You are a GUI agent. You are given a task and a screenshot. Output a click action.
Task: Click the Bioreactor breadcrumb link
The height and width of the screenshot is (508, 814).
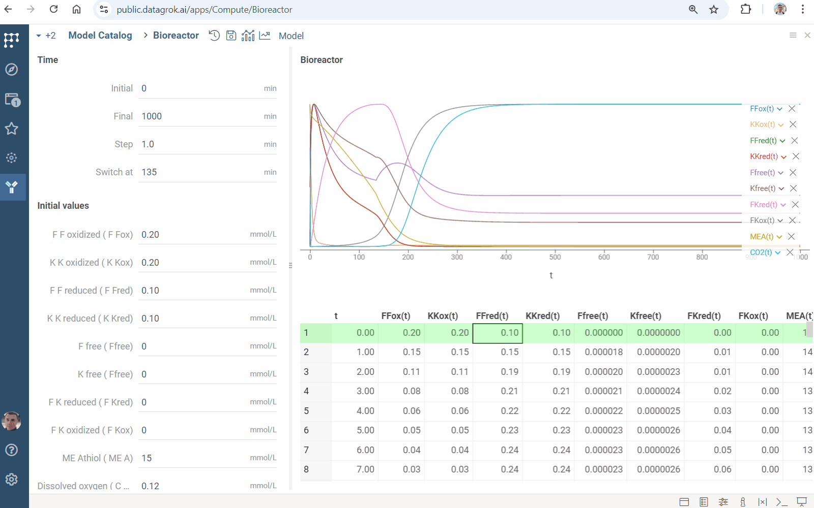[176, 36]
